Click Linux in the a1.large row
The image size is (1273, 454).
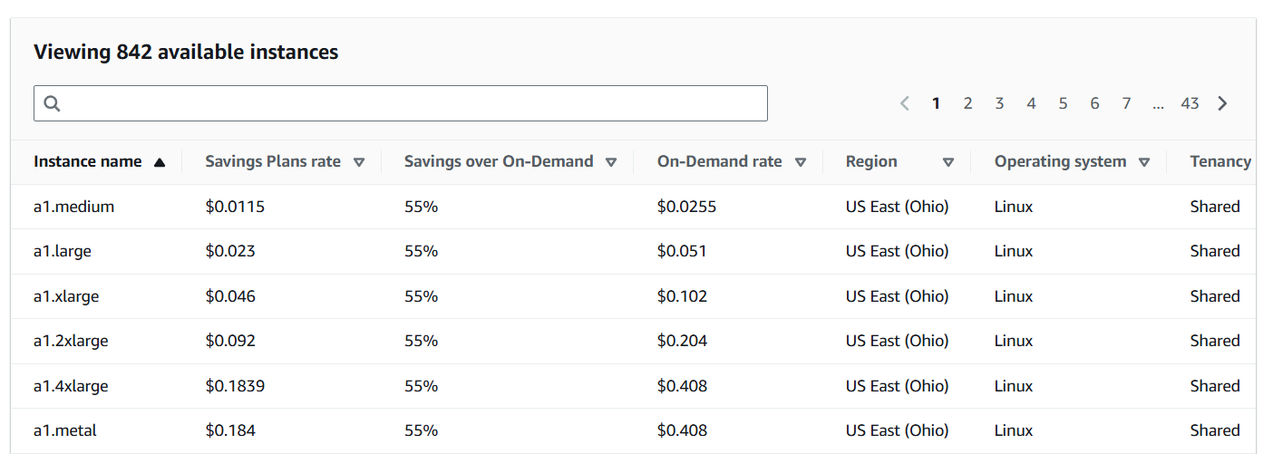pos(1014,251)
